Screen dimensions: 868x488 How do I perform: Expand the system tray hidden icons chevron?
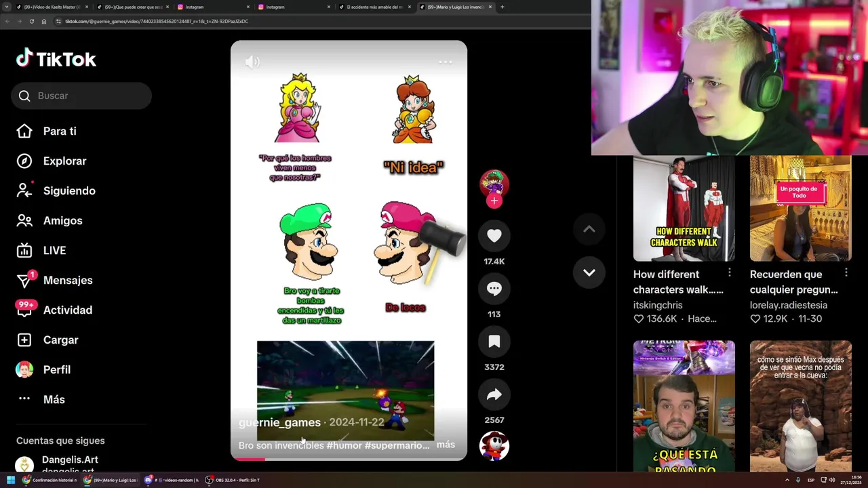pos(787,480)
